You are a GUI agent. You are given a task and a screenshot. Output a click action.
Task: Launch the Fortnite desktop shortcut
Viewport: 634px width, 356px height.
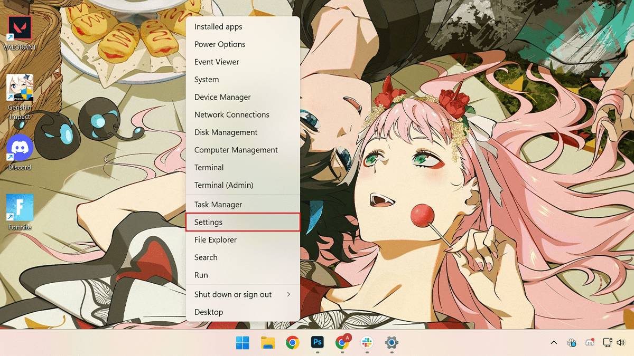click(x=20, y=208)
